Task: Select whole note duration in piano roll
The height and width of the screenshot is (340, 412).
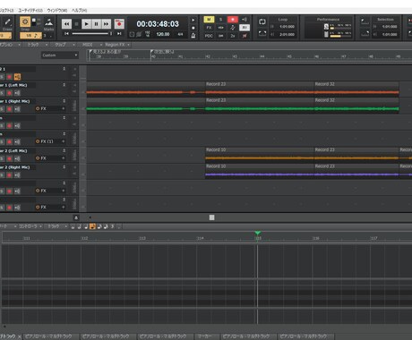Action: click(x=73, y=226)
